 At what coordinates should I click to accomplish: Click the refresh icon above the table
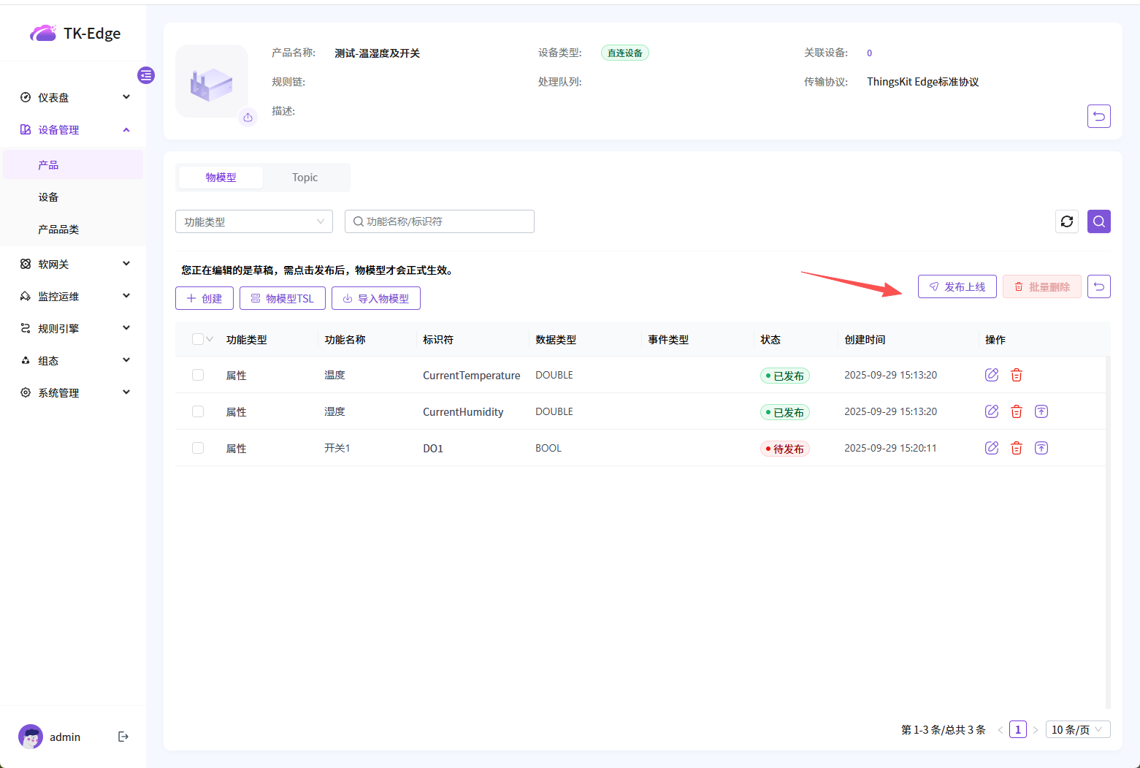[1067, 221]
